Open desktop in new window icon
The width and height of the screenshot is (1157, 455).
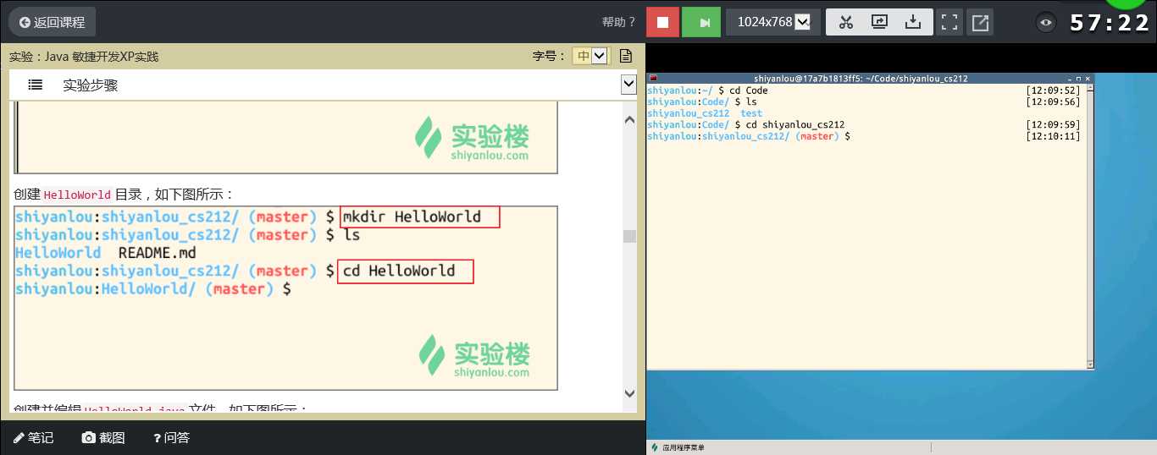pos(980,22)
